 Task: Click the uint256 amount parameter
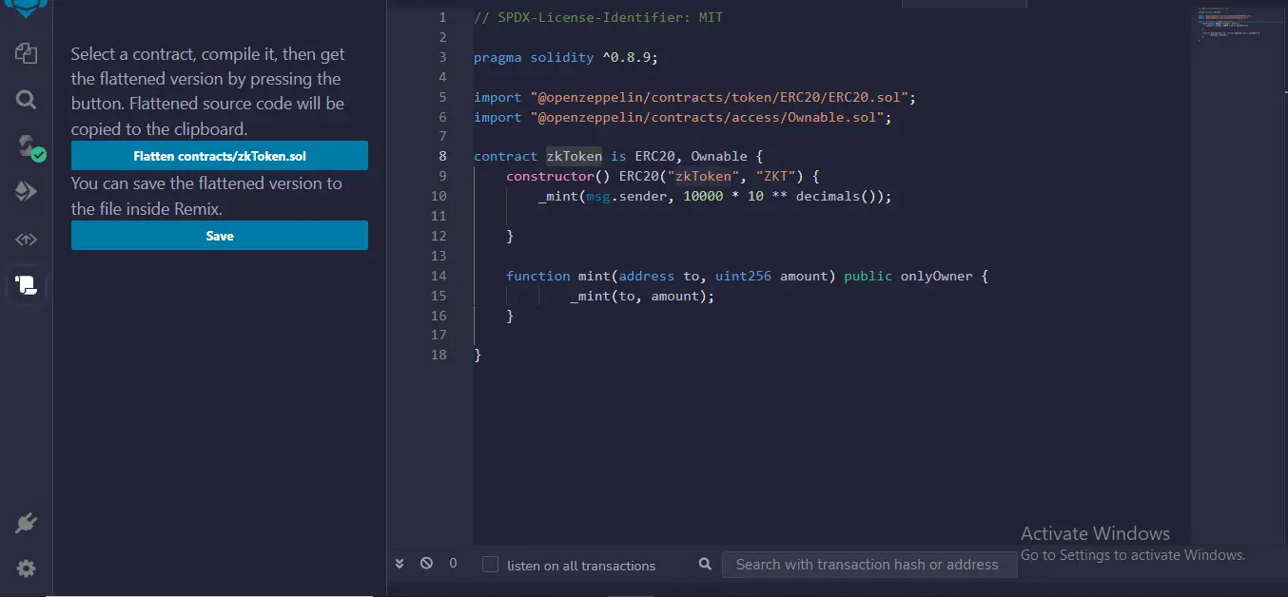771,276
